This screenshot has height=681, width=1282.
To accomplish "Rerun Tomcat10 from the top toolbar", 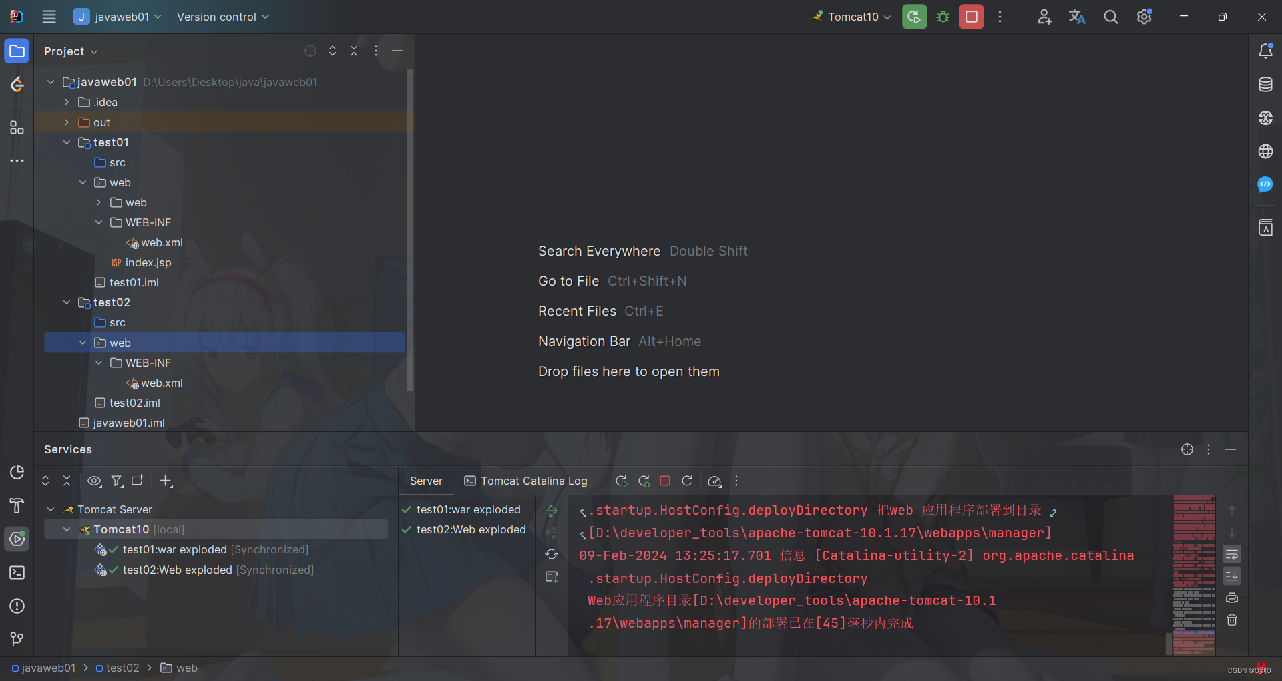I will 914,17.
